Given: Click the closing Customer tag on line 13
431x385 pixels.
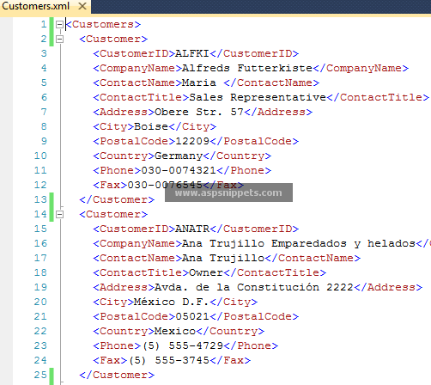Looking at the screenshot, I should tap(117, 199).
